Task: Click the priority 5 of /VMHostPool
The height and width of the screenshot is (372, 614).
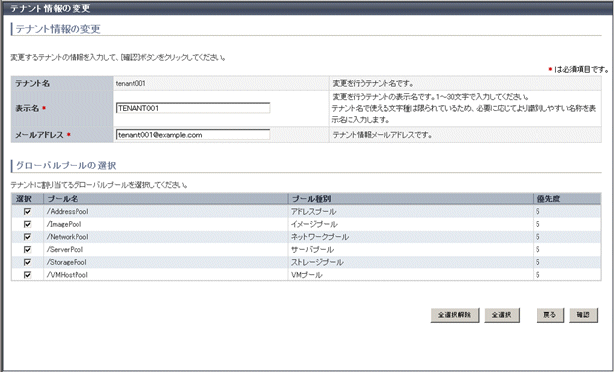Action: (x=538, y=275)
